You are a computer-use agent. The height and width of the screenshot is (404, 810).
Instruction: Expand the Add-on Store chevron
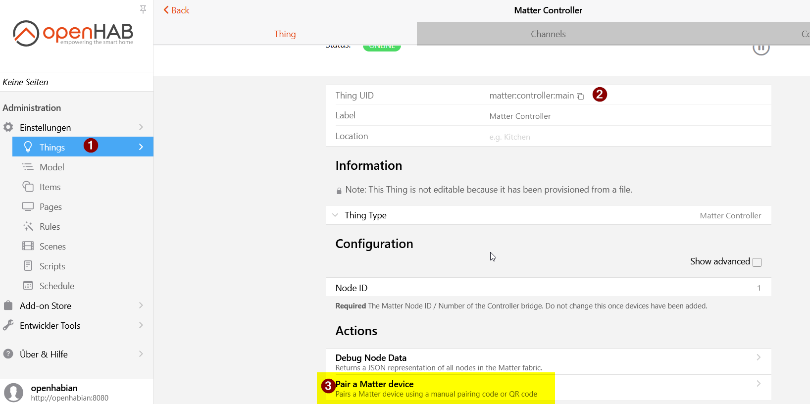(141, 305)
